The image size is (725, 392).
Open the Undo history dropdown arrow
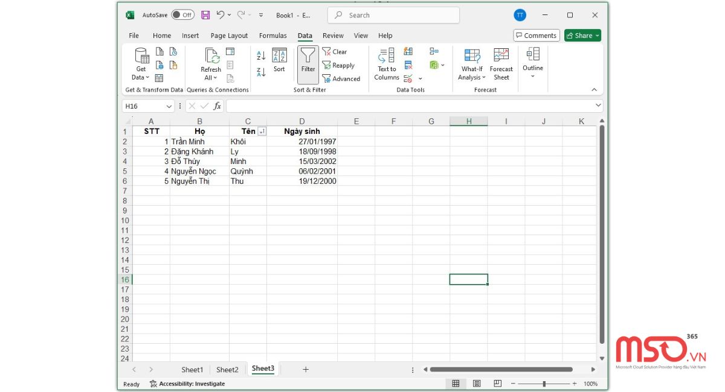(229, 15)
